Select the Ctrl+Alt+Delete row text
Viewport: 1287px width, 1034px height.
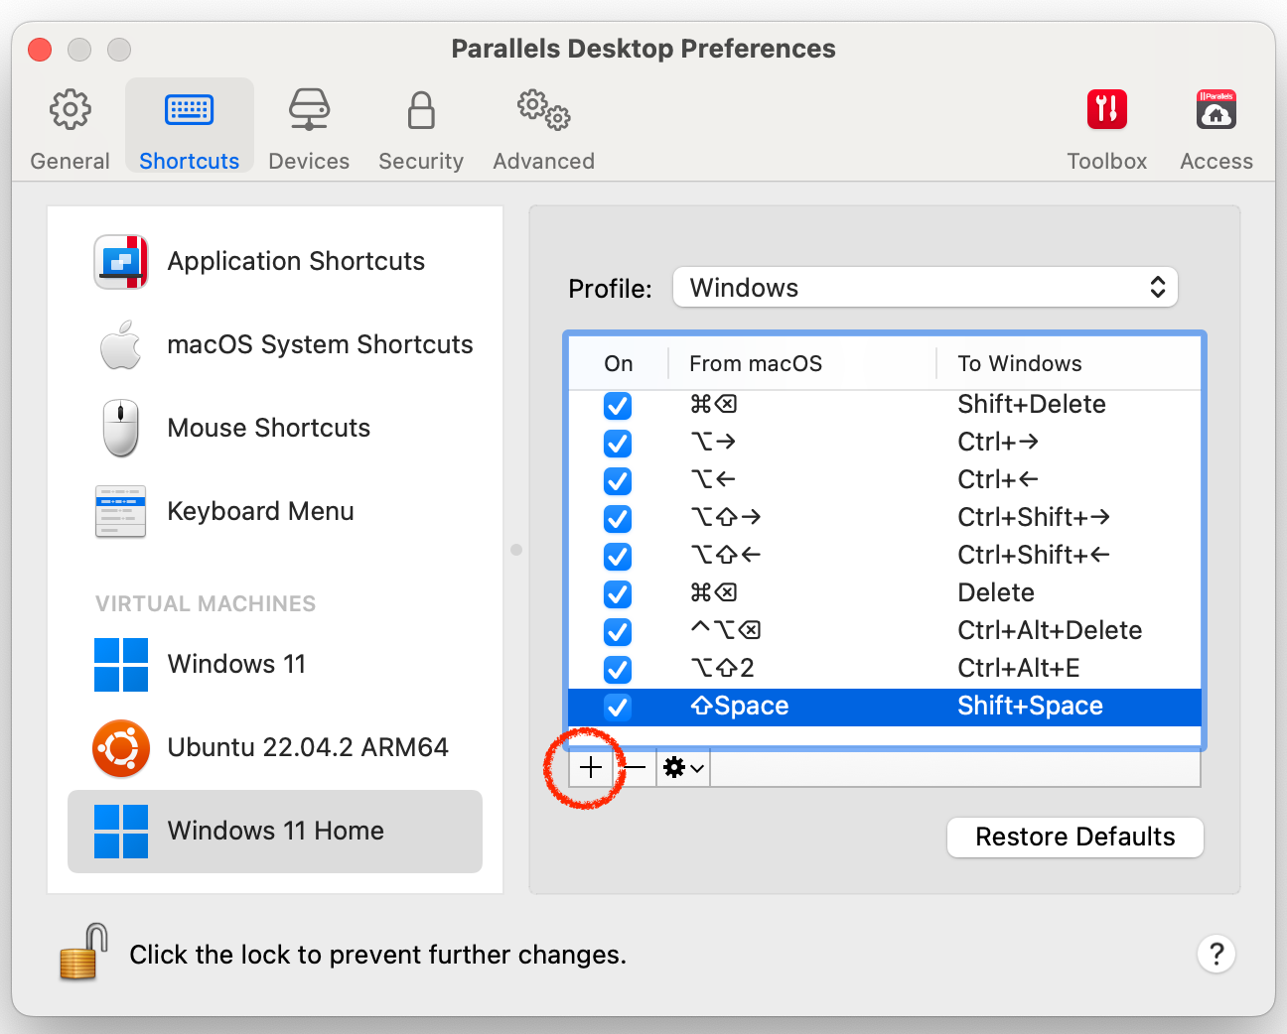[1050, 630]
